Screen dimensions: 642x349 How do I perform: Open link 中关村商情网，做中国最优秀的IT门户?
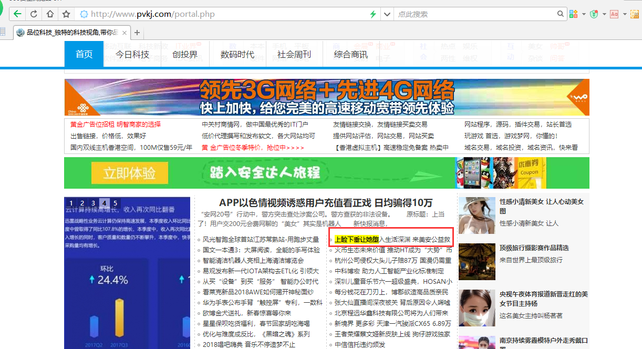(255, 125)
